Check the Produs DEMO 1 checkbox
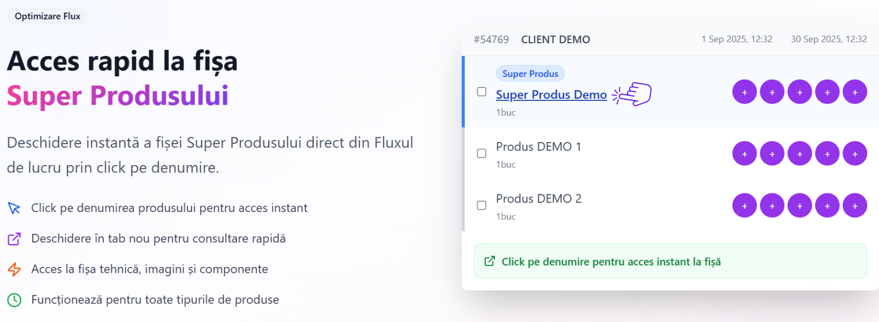 coord(481,153)
